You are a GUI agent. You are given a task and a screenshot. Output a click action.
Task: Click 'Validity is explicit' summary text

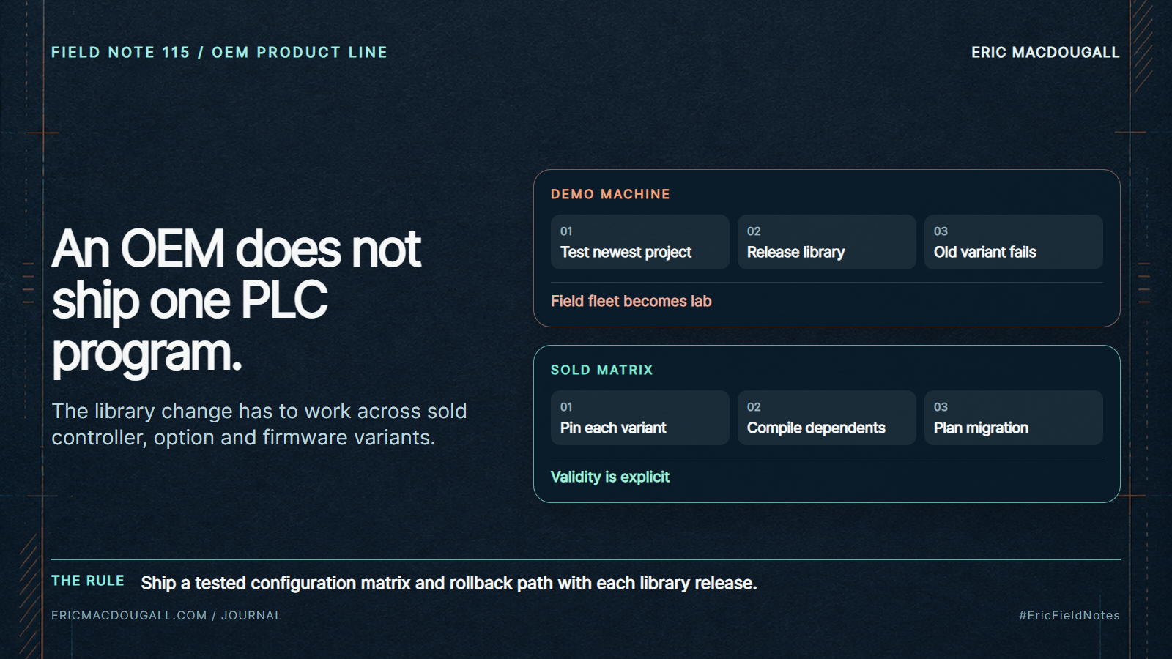(610, 477)
